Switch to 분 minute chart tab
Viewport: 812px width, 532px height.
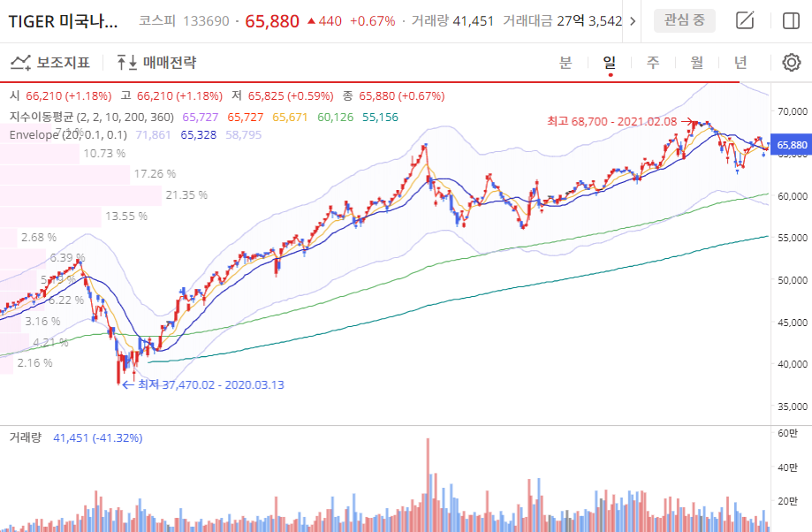(x=565, y=63)
